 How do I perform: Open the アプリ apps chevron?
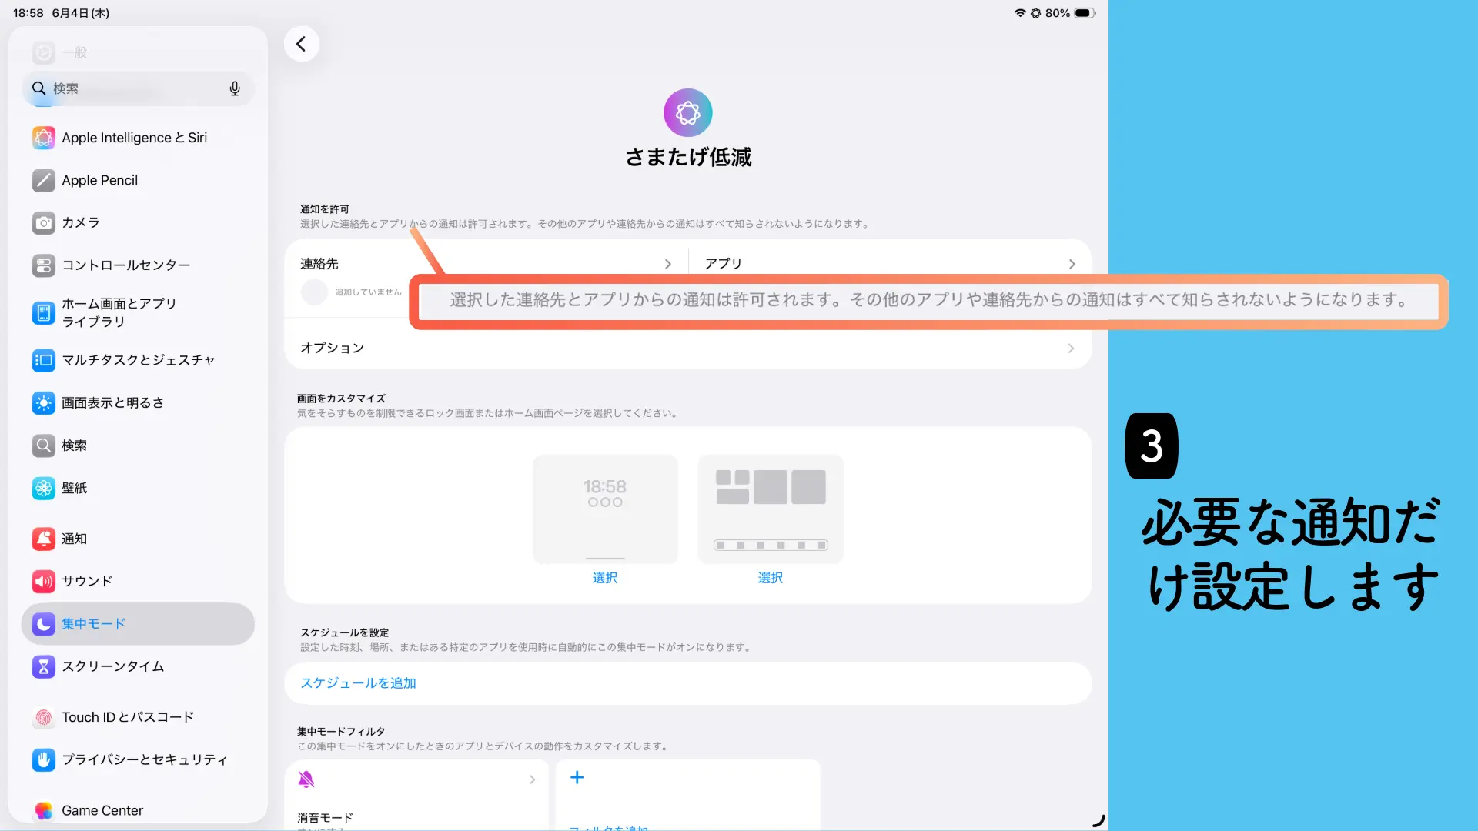point(1072,264)
